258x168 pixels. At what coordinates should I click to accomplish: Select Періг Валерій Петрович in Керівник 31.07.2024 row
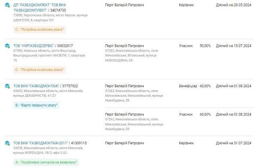tap(124, 143)
